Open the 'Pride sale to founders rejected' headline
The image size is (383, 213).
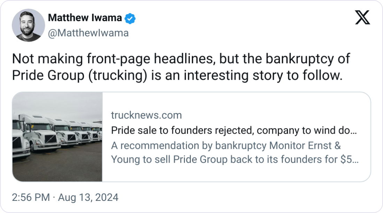click(233, 130)
